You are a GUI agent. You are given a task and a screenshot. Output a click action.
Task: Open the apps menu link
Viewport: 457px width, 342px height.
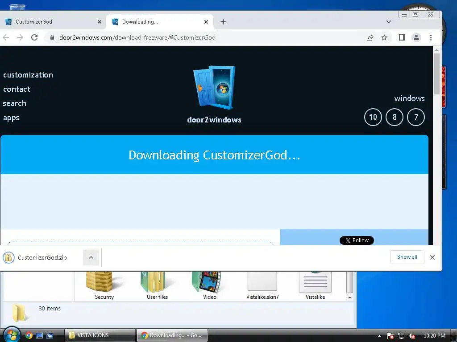(11, 118)
